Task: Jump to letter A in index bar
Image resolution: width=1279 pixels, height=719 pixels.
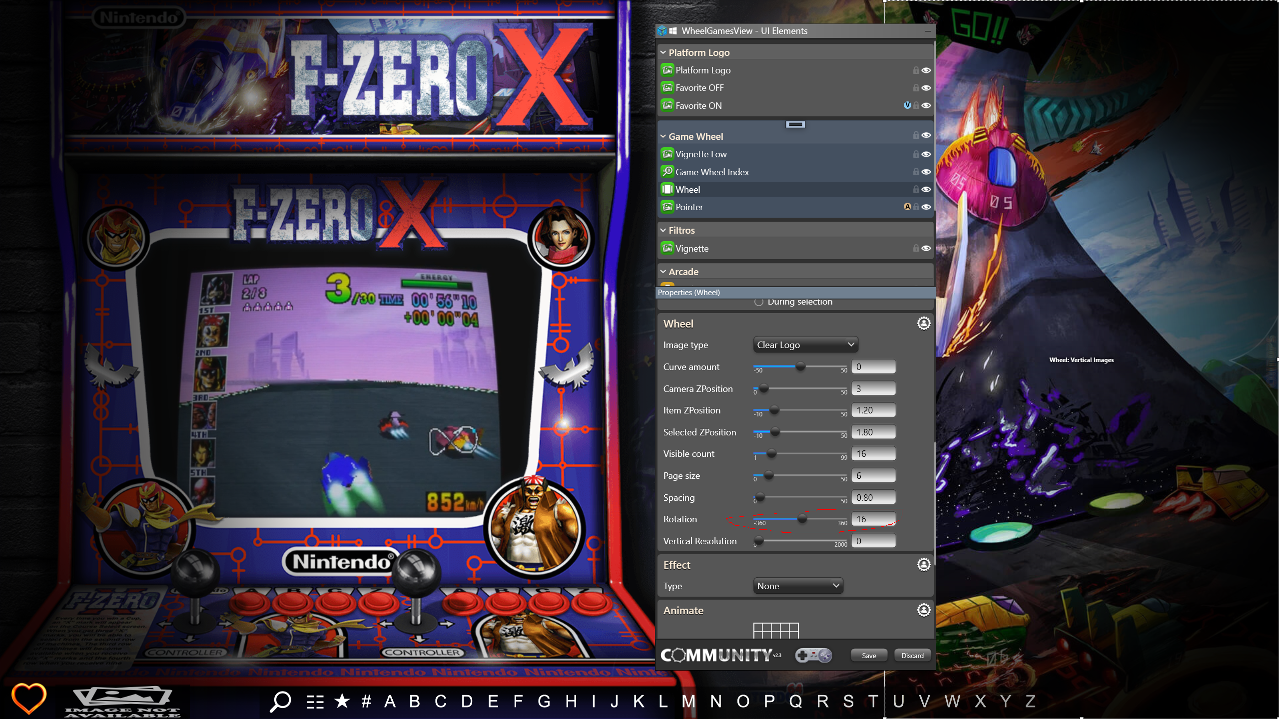Action: tap(390, 702)
